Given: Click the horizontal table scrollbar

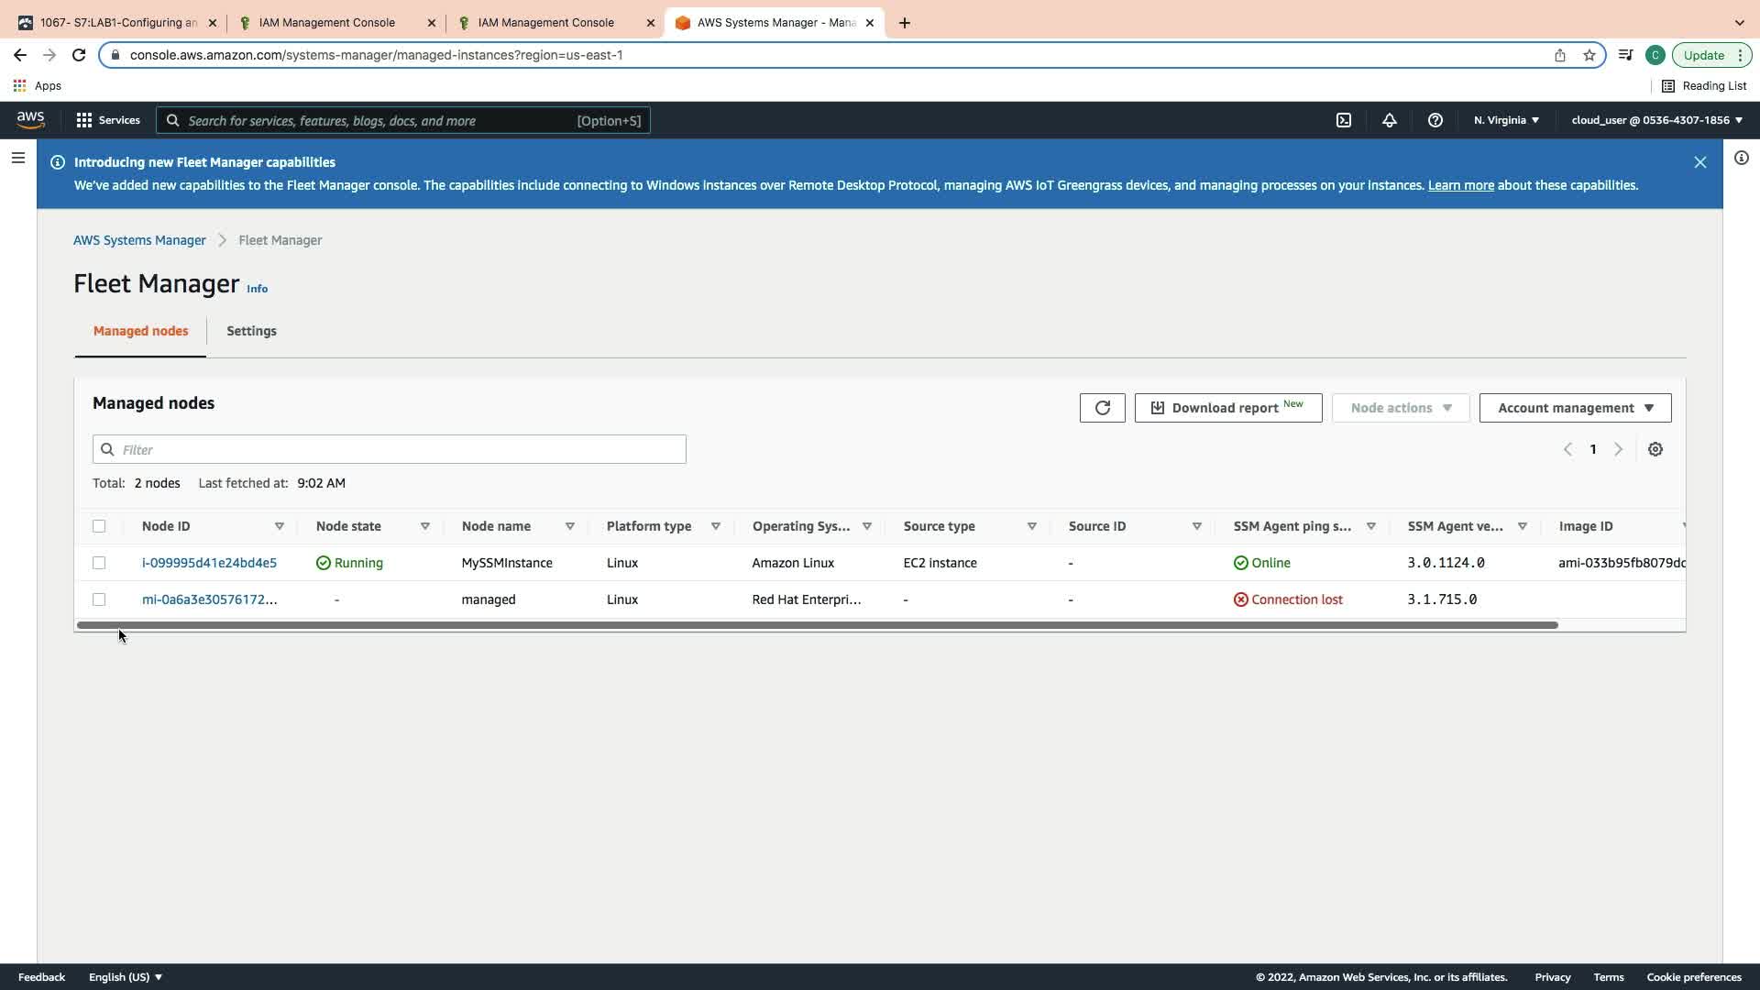Looking at the screenshot, I should [816, 625].
